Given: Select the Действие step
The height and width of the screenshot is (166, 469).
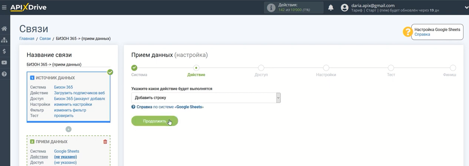Looking at the screenshot, I should point(196,68).
